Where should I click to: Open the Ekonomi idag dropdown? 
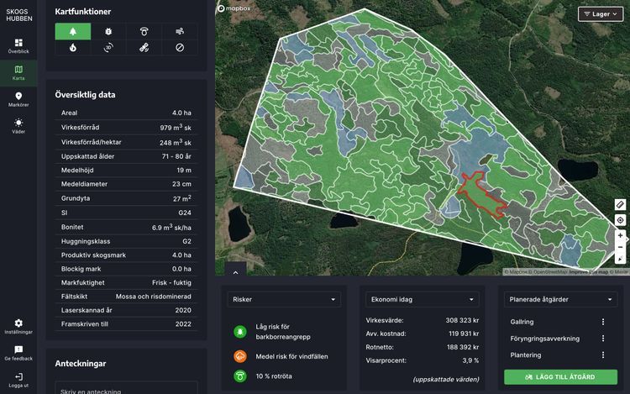(423, 299)
